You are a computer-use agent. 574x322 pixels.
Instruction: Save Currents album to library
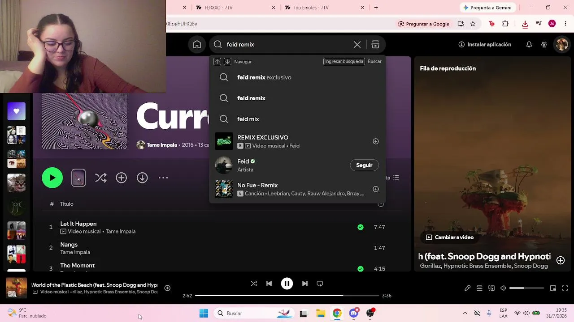pyautogui.click(x=122, y=178)
